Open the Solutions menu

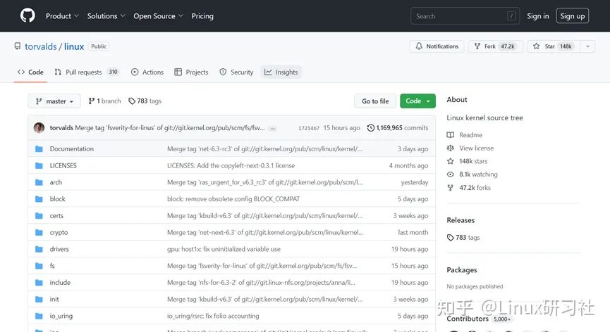click(106, 16)
